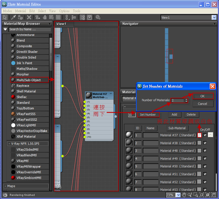This screenshot has width=219, height=199.
Task: Open the Modes menu
Action: 7,11
